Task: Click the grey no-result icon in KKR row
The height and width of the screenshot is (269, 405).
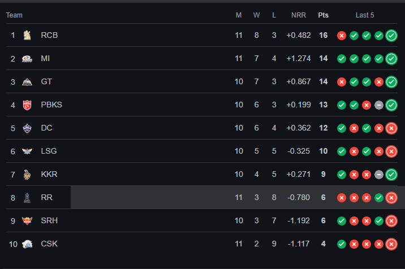Action: (x=379, y=175)
